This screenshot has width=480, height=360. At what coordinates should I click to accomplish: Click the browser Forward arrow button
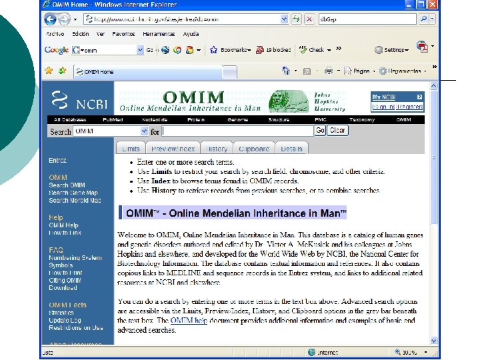tap(64, 19)
